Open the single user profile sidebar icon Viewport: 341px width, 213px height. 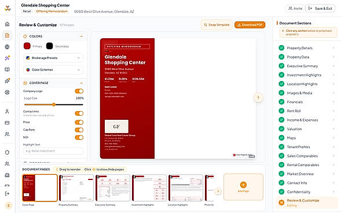pyautogui.click(x=7, y=112)
